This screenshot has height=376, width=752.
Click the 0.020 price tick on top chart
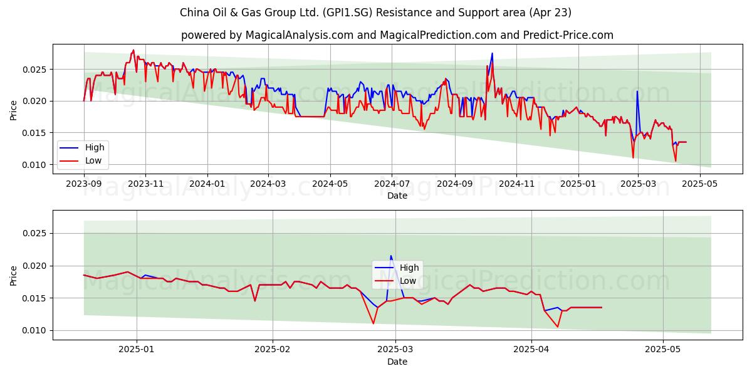click(x=36, y=101)
